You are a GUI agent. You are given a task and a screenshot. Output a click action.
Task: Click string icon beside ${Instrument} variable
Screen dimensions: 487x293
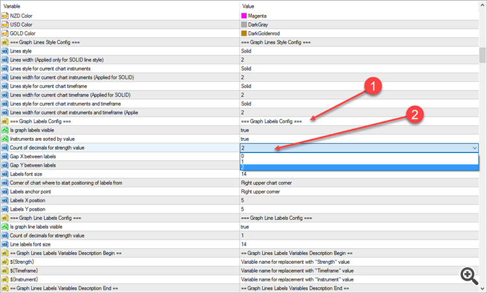[x=5, y=279]
